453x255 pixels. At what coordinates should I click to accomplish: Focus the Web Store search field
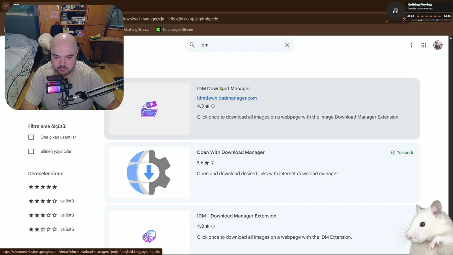240,45
